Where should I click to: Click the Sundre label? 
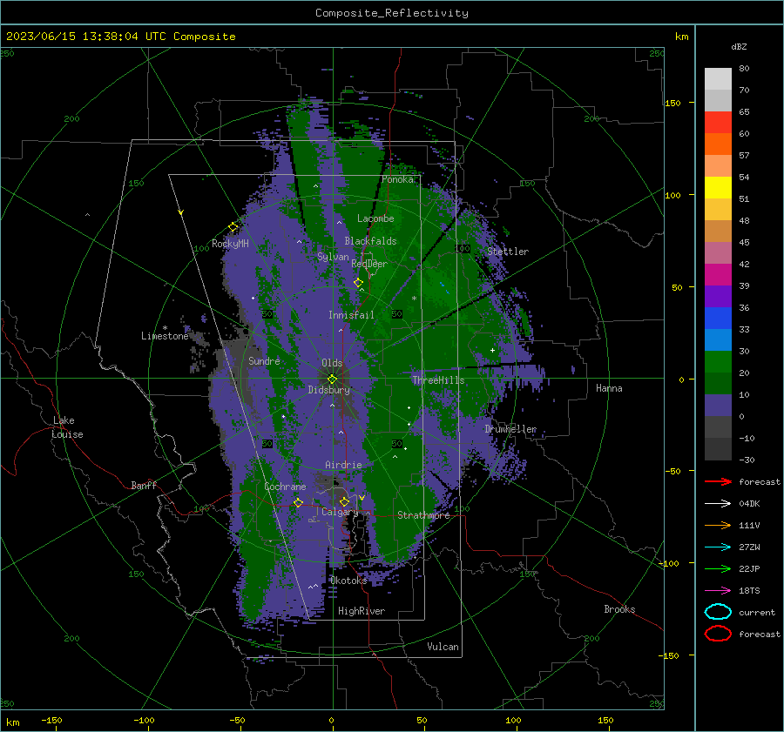click(264, 360)
